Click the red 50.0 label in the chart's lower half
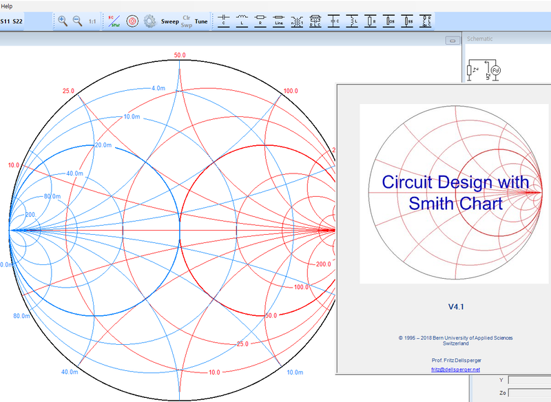551x402 pixels. click(x=271, y=316)
